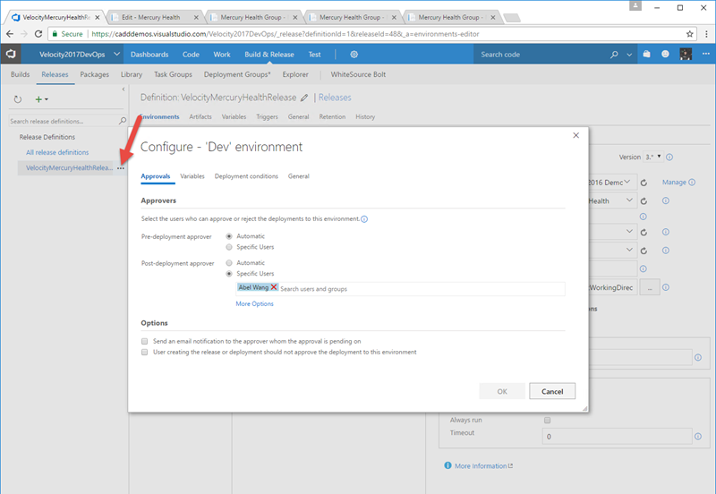Select Automatic for pre-deployment approver
The image size is (716, 494).
(x=229, y=236)
